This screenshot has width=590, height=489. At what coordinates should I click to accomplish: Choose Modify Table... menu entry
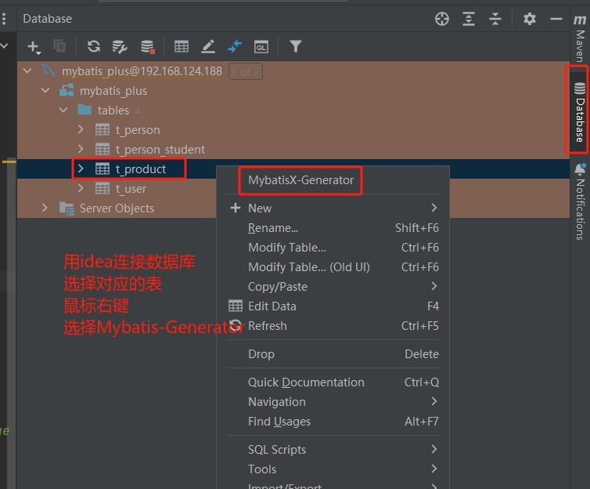[333, 247]
